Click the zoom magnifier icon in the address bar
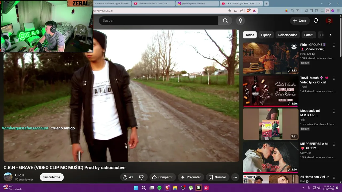Image resolution: width=342 pixels, height=192 pixels. click(230, 11)
